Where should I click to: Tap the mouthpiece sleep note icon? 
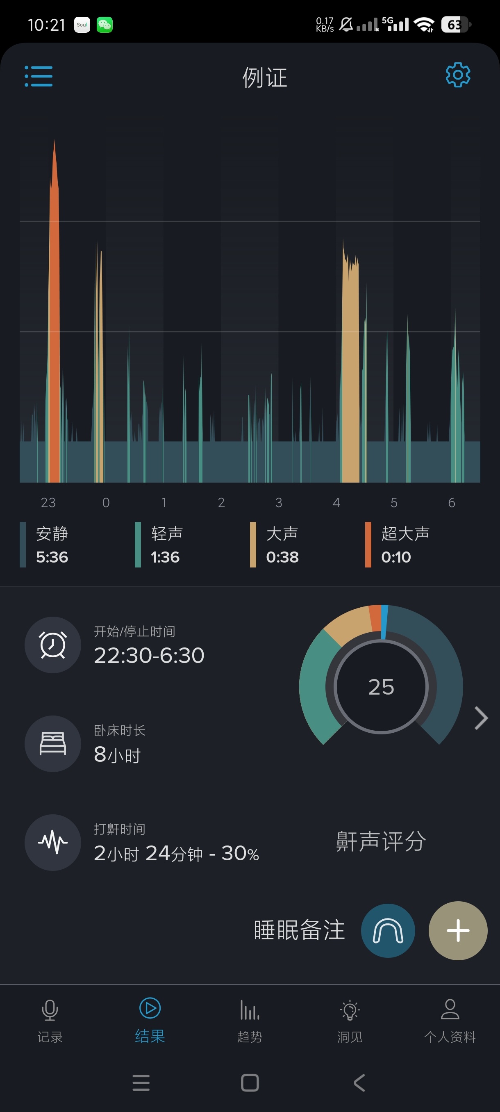(x=388, y=930)
